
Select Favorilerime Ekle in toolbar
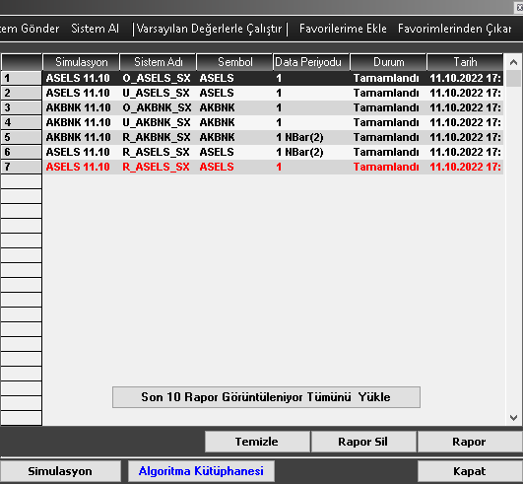tap(343, 29)
